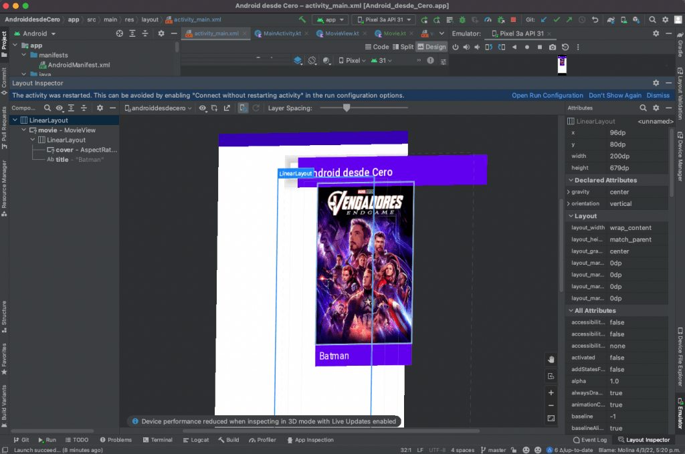
Task: Click the Open Run Configuration link
Action: coord(547,95)
